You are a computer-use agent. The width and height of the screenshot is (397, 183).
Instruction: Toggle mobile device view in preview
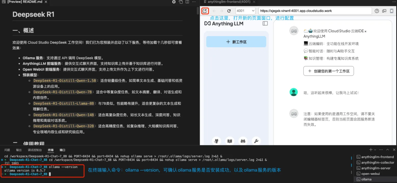392,11
